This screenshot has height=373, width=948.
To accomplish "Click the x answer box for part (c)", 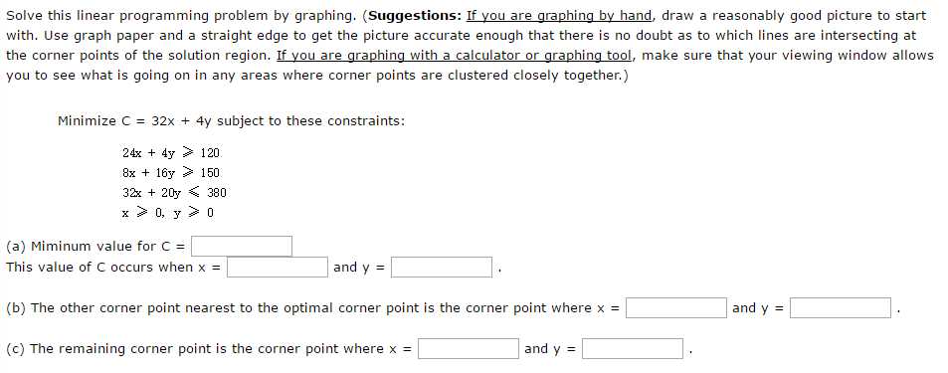I will 468,348.
